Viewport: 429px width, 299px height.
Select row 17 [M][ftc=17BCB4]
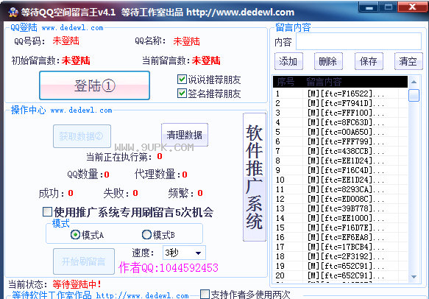pos(341,247)
